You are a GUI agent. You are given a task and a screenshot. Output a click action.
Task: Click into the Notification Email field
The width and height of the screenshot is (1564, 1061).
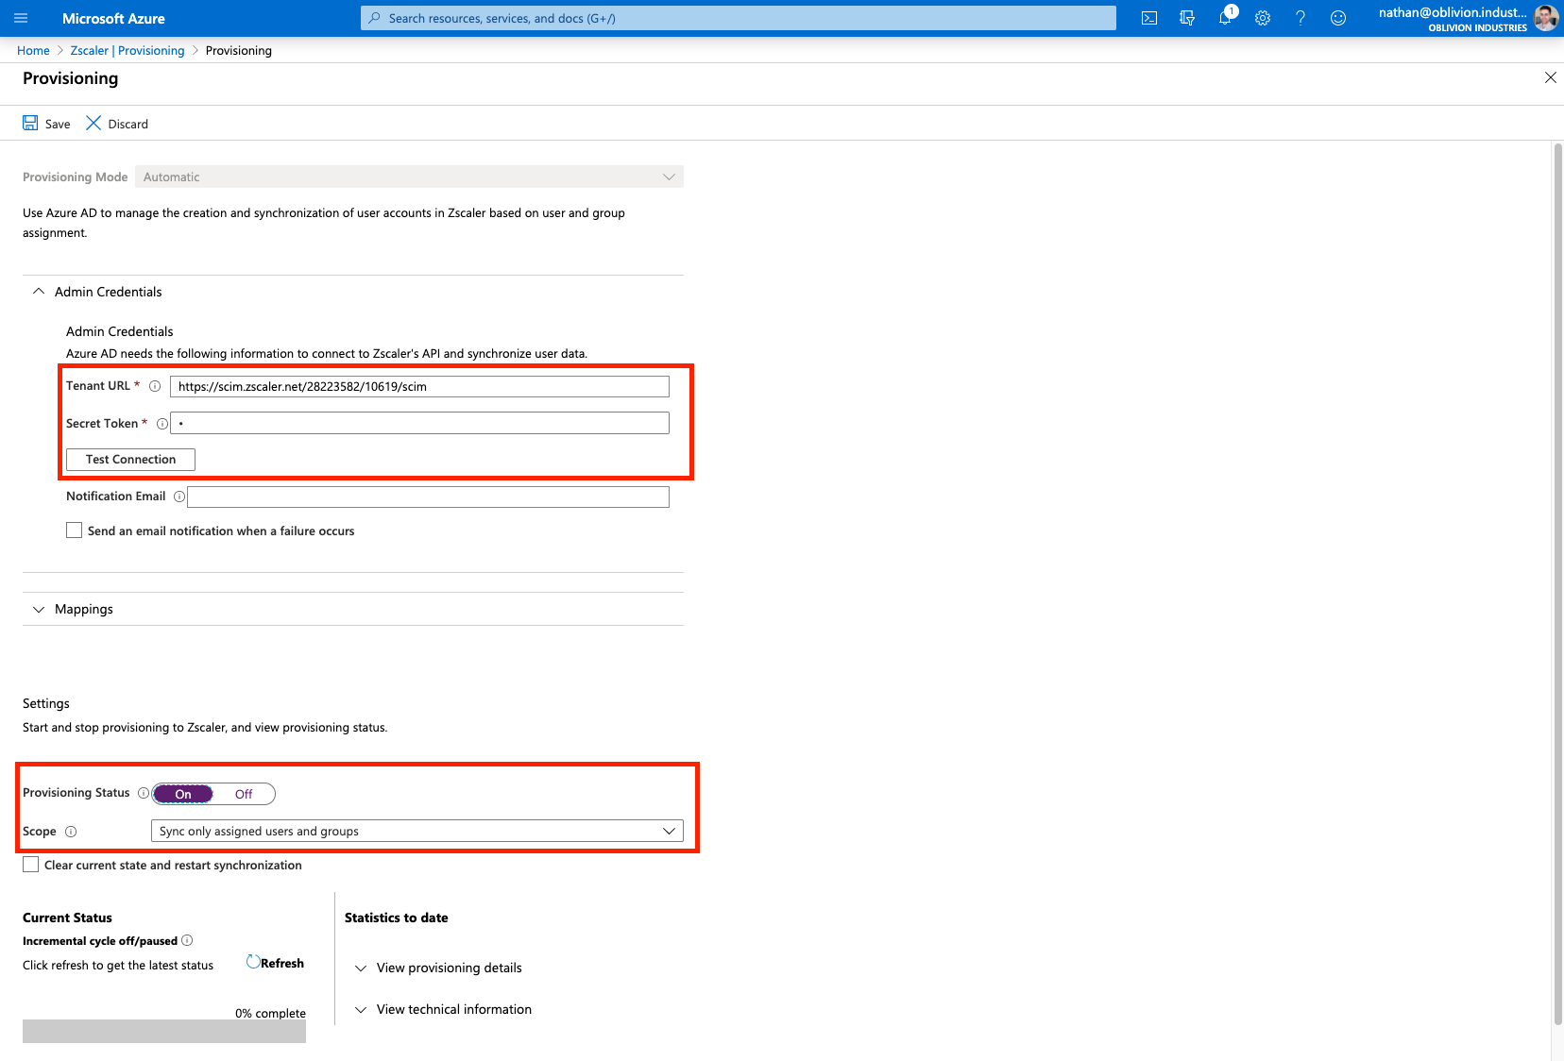click(428, 497)
